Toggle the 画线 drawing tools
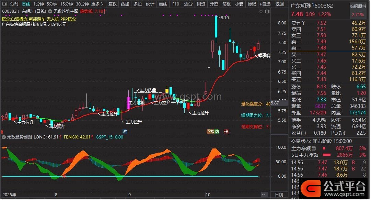The image size is (371, 200). point(163,4)
